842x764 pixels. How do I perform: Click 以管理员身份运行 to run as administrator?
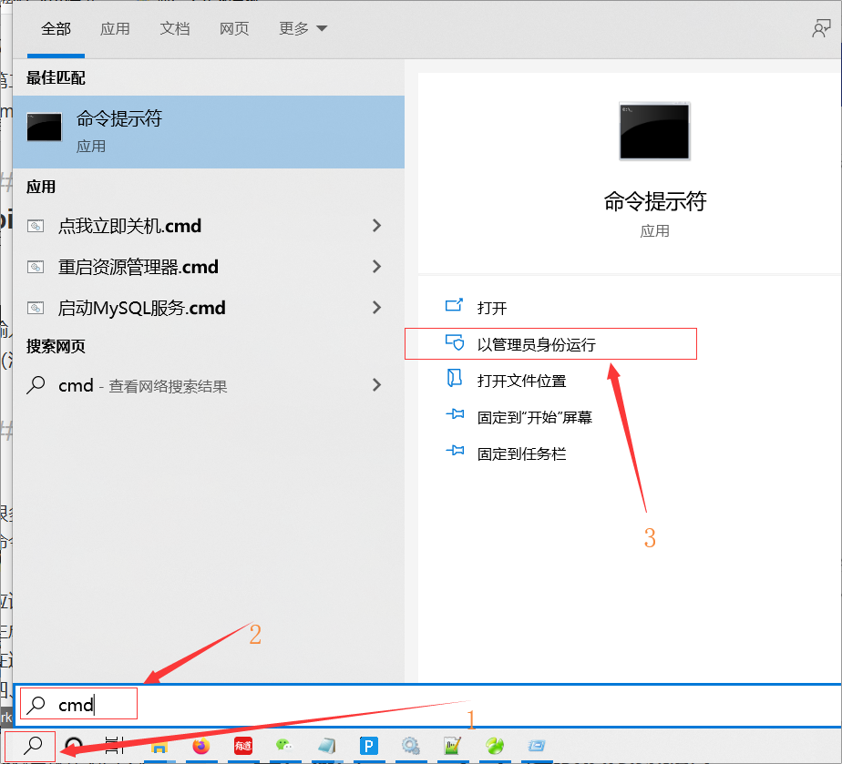tap(538, 343)
